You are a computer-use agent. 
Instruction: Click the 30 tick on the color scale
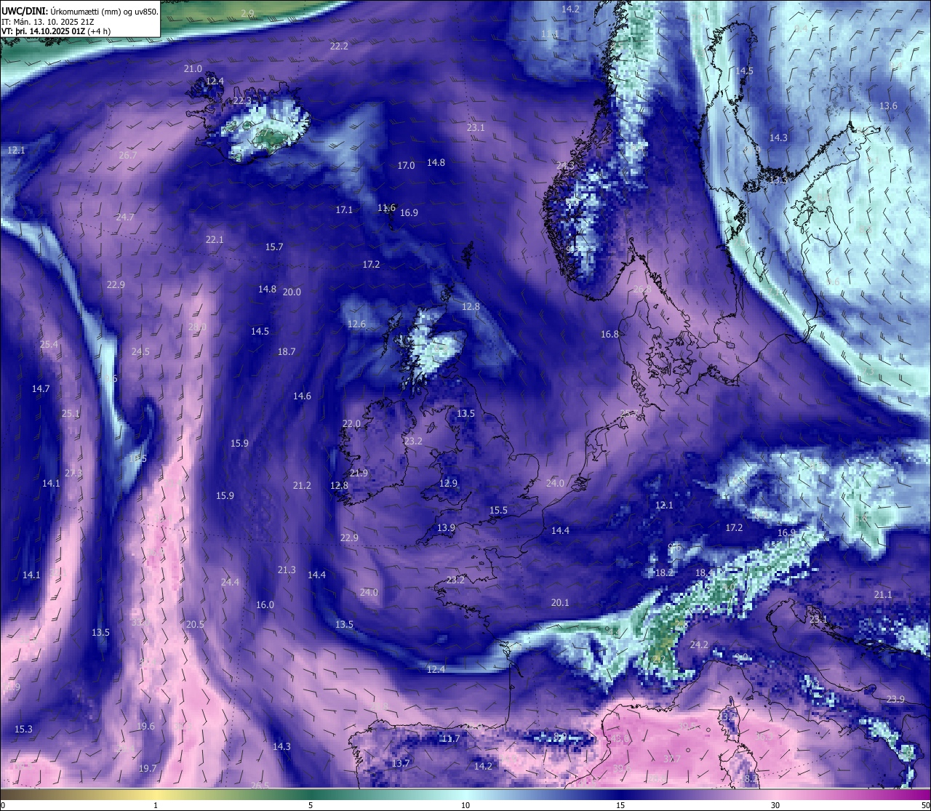[775, 805]
